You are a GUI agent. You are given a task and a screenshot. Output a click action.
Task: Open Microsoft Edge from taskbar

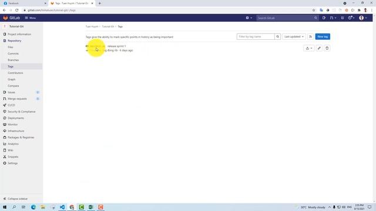[x=33, y=207]
